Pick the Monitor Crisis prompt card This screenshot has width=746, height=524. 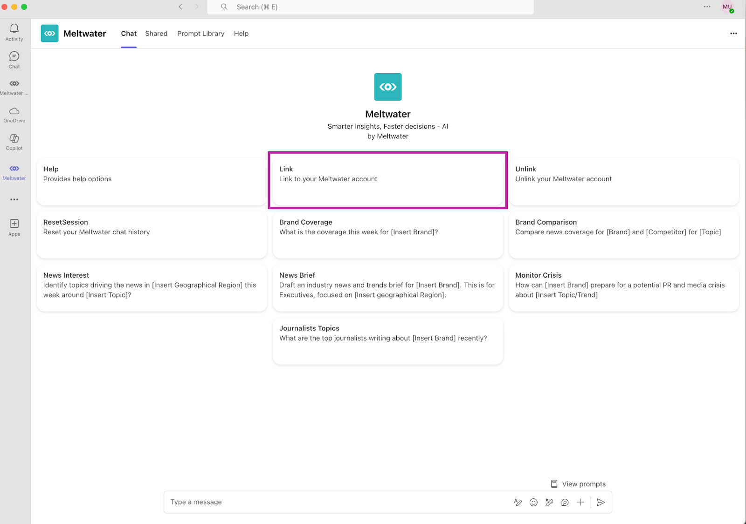624,288
